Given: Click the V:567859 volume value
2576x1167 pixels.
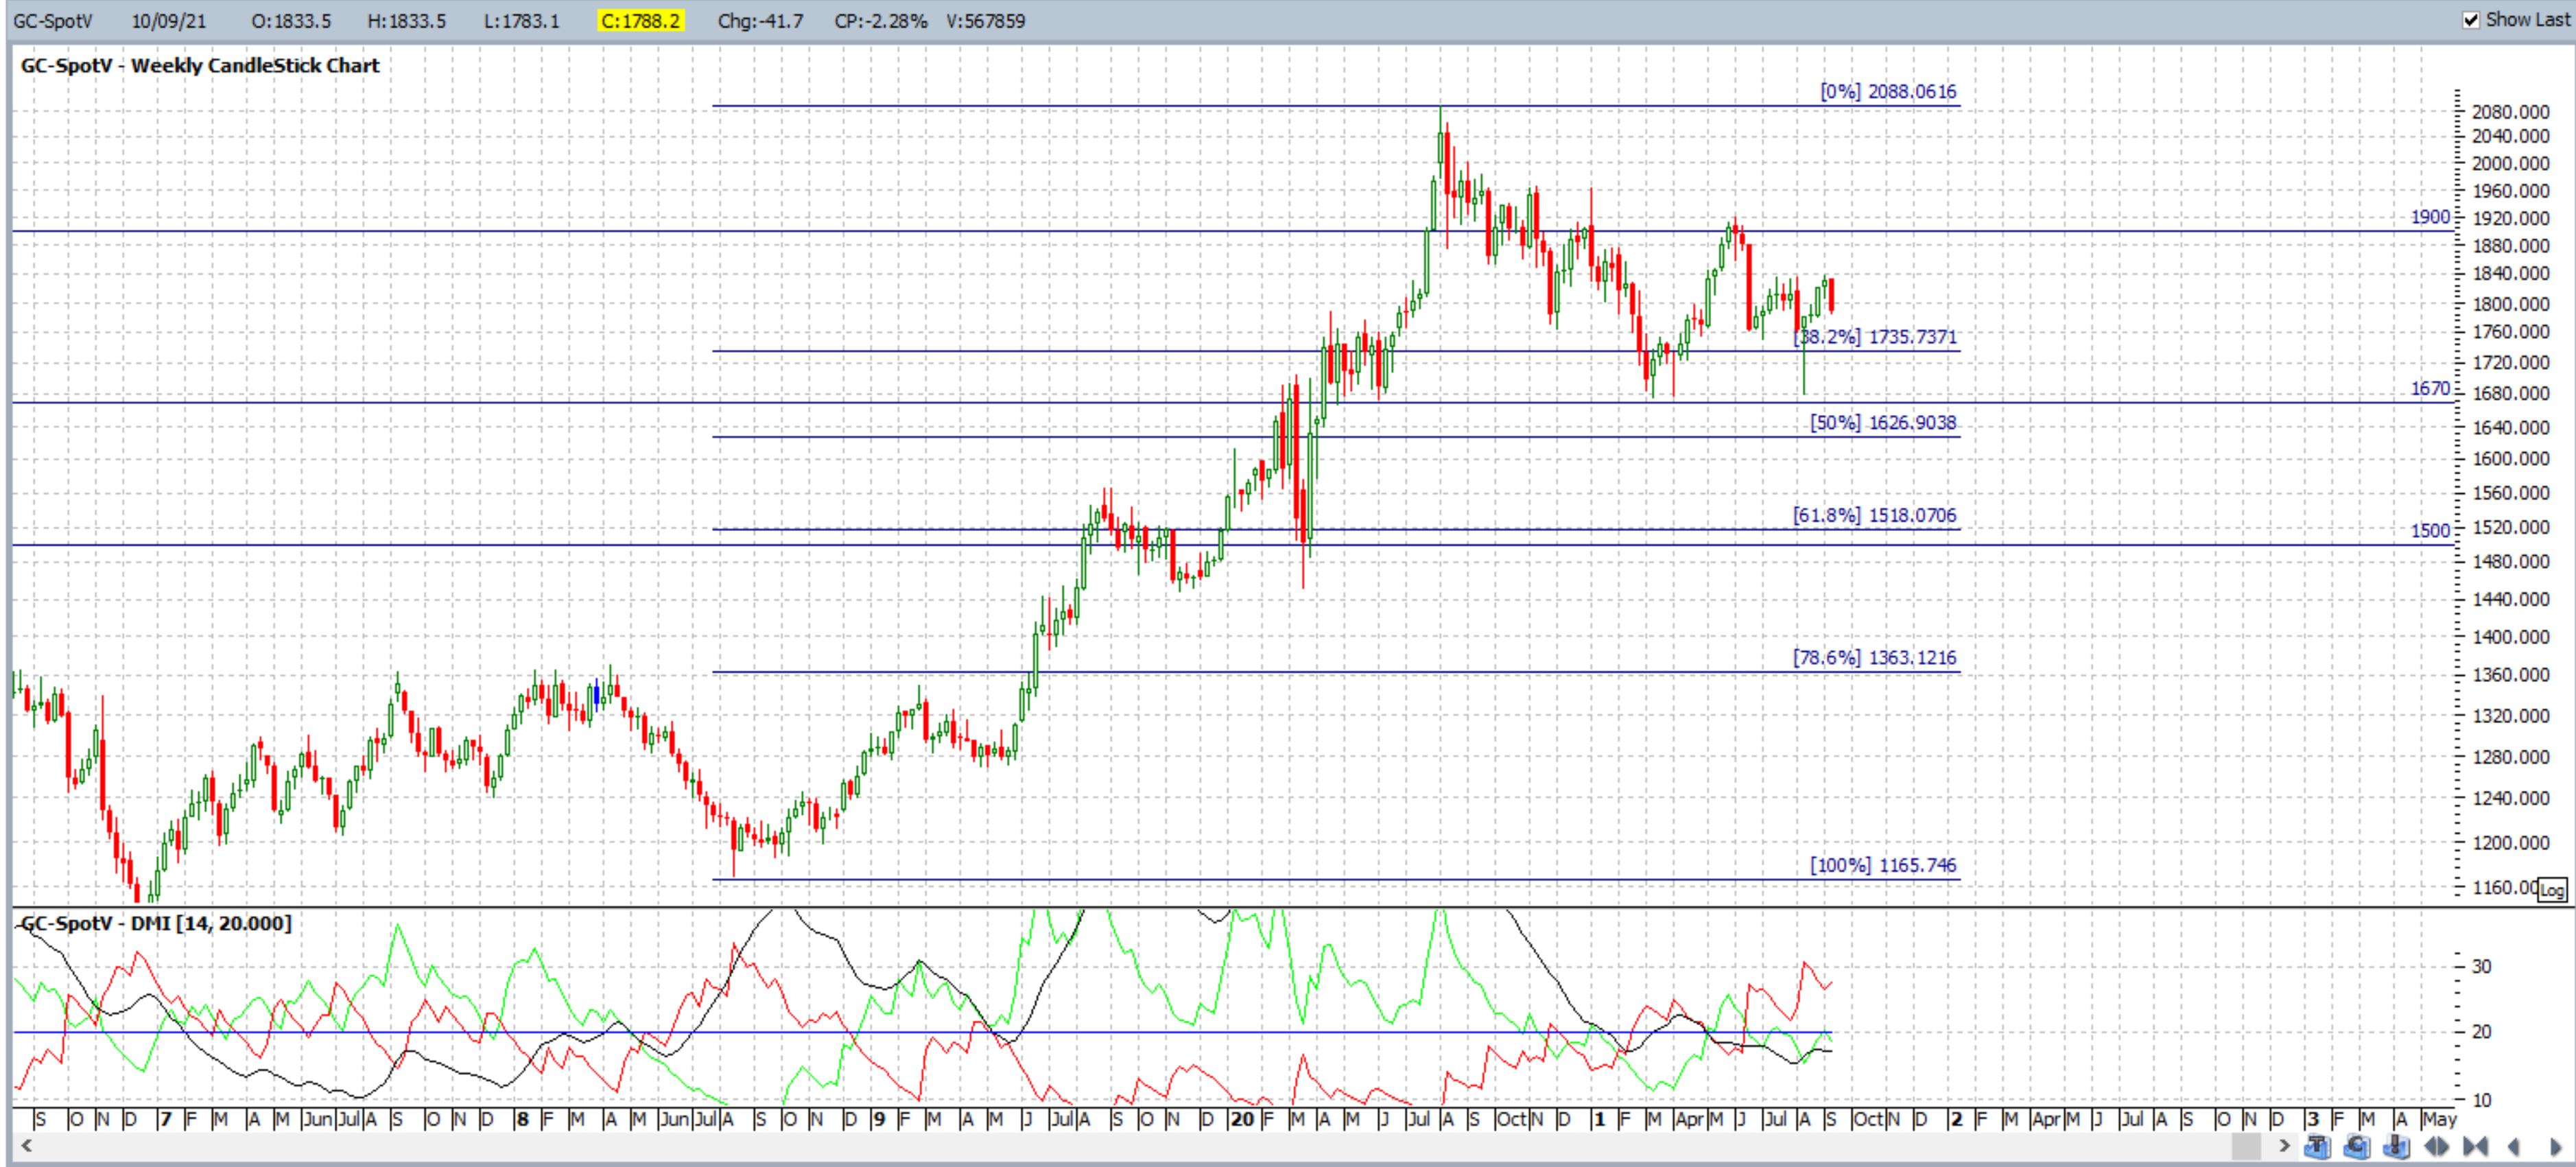Looking at the screenshot, I should click(986, 20).
